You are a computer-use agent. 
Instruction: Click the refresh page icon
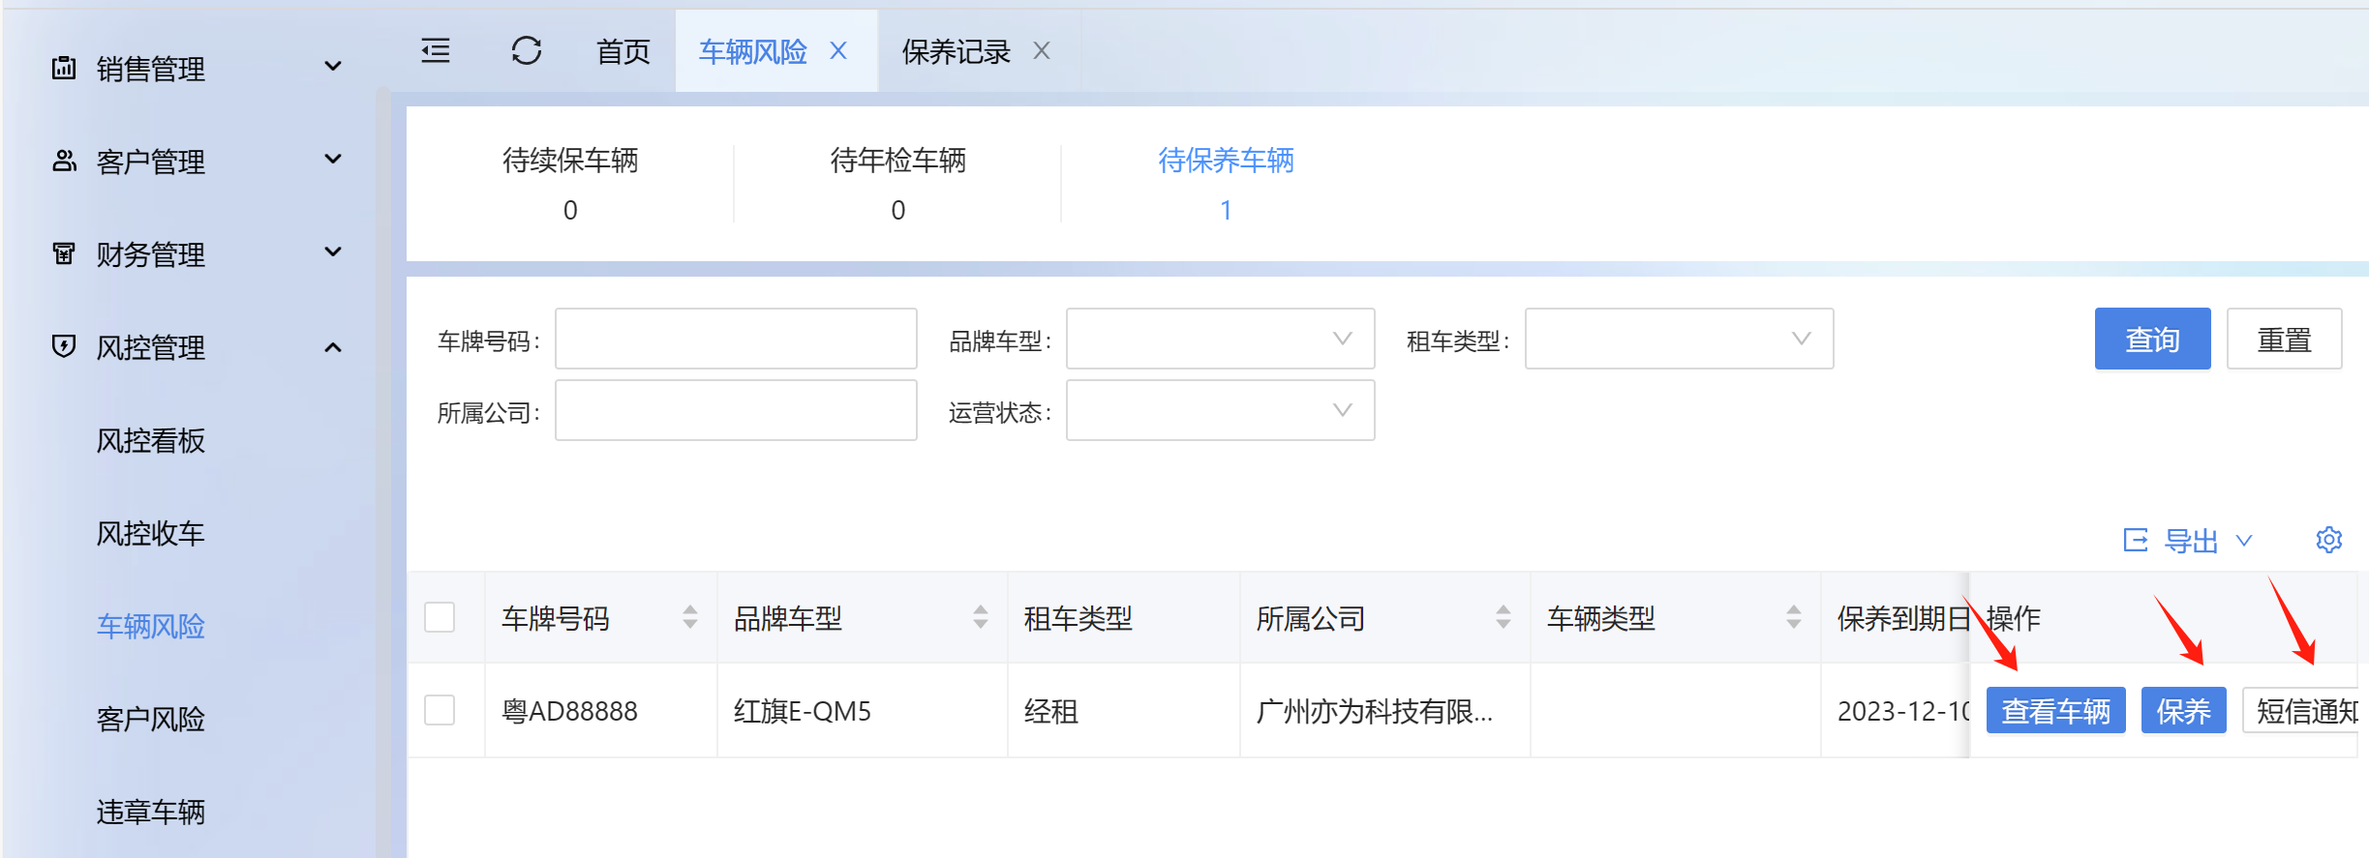click(x=526, y=50)
